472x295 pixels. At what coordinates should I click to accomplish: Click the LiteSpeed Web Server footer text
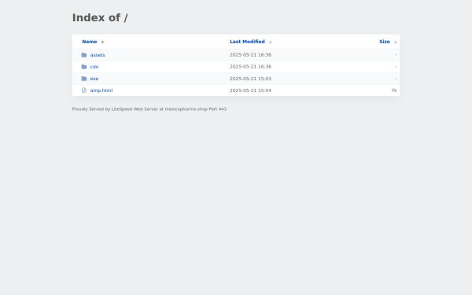click(149, 109)
